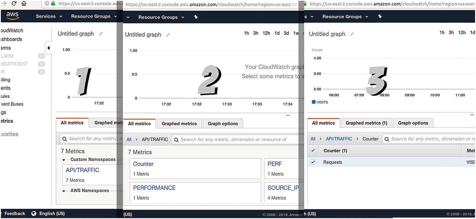The width and height of the screenshot is (476, 219).
Task: Set the 3d time range in panel 2
Action: [286, 33]
